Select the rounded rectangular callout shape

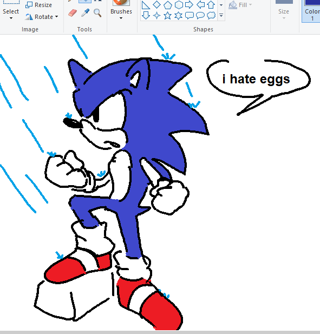click(x=189, y=15)
